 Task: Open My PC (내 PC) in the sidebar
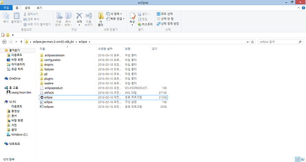13,102
